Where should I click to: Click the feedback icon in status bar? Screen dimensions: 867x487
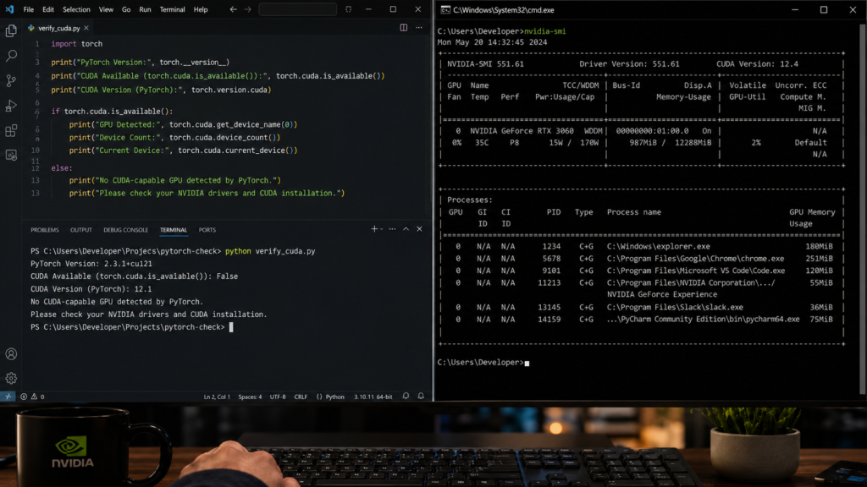point(406,397)
